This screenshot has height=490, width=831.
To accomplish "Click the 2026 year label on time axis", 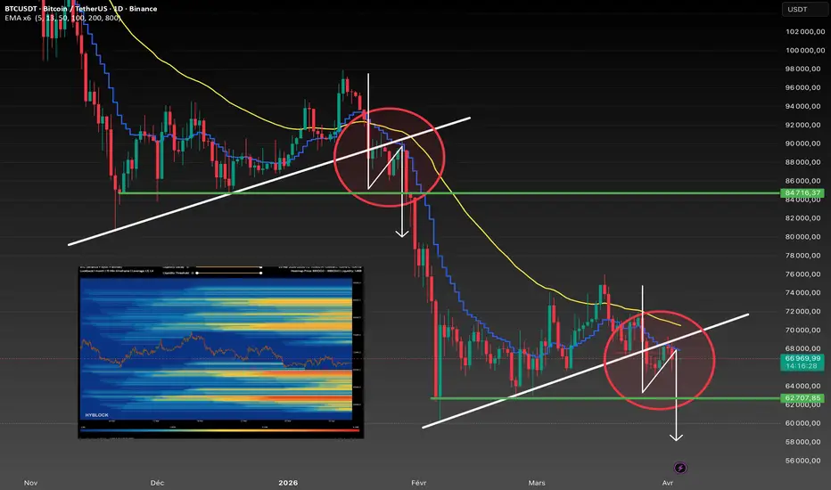I will [288, 483].
